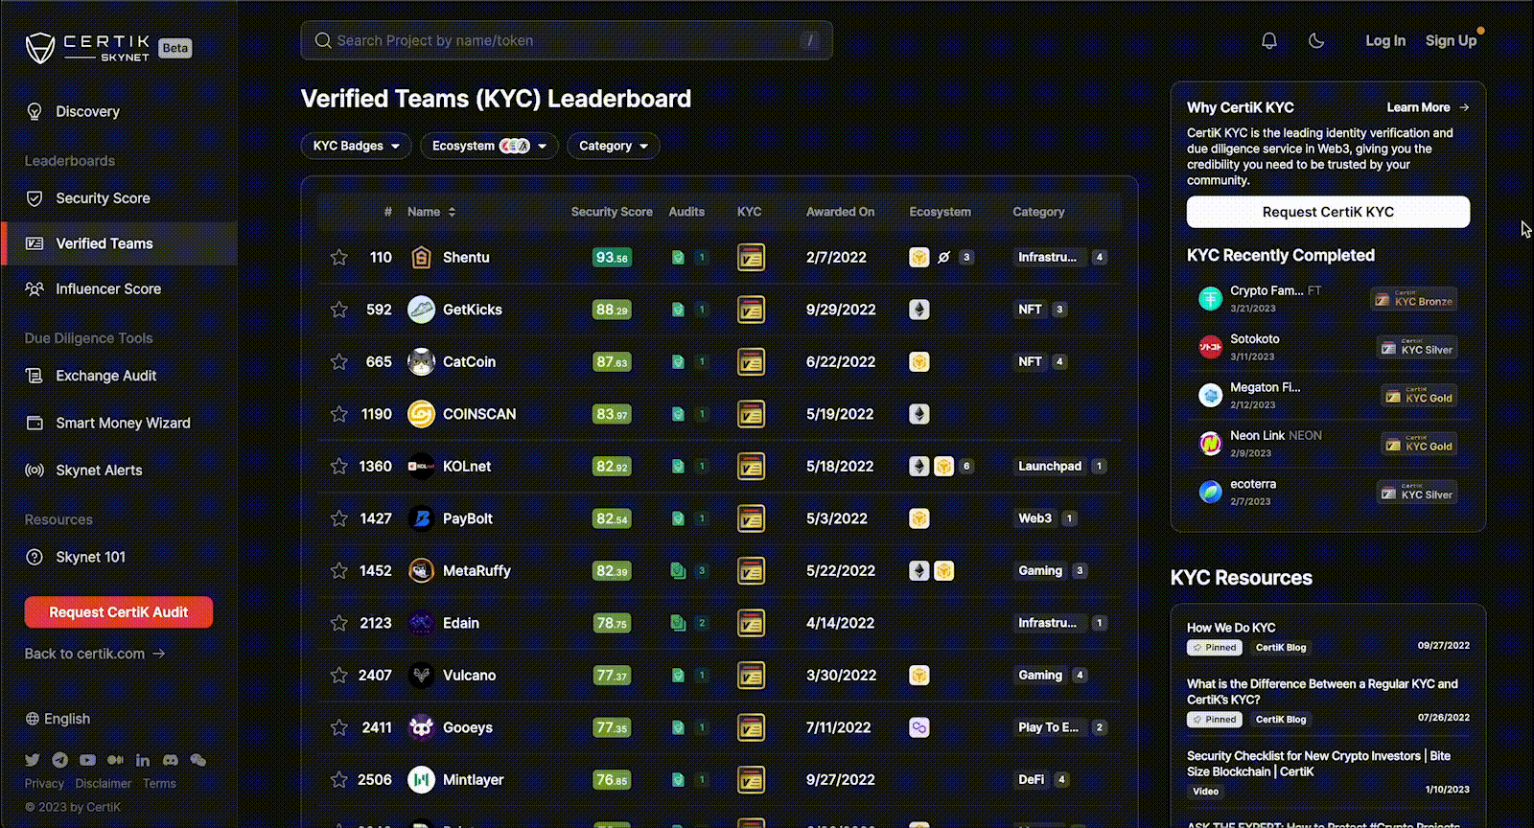Open Skynet Alerts page
The height and width of the screenshot is (828, 1534).
119,470
